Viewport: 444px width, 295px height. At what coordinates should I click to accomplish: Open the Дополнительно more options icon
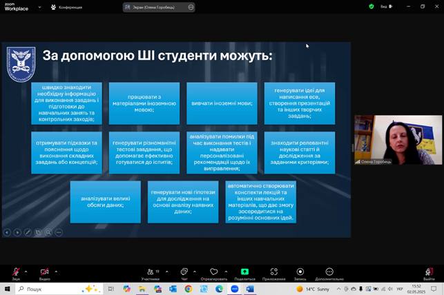pos(329,272)
